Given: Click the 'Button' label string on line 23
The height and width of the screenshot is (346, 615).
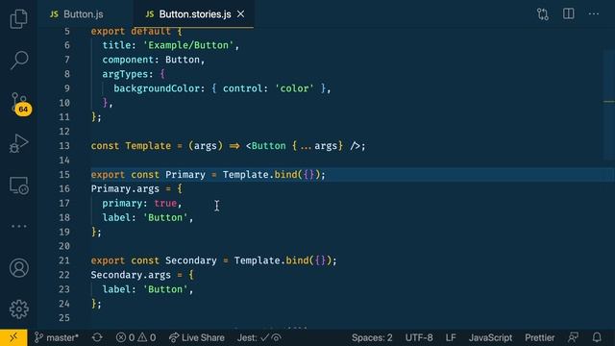Looking at the screenshot, I should pyautogui.click(x=165, y=289).
